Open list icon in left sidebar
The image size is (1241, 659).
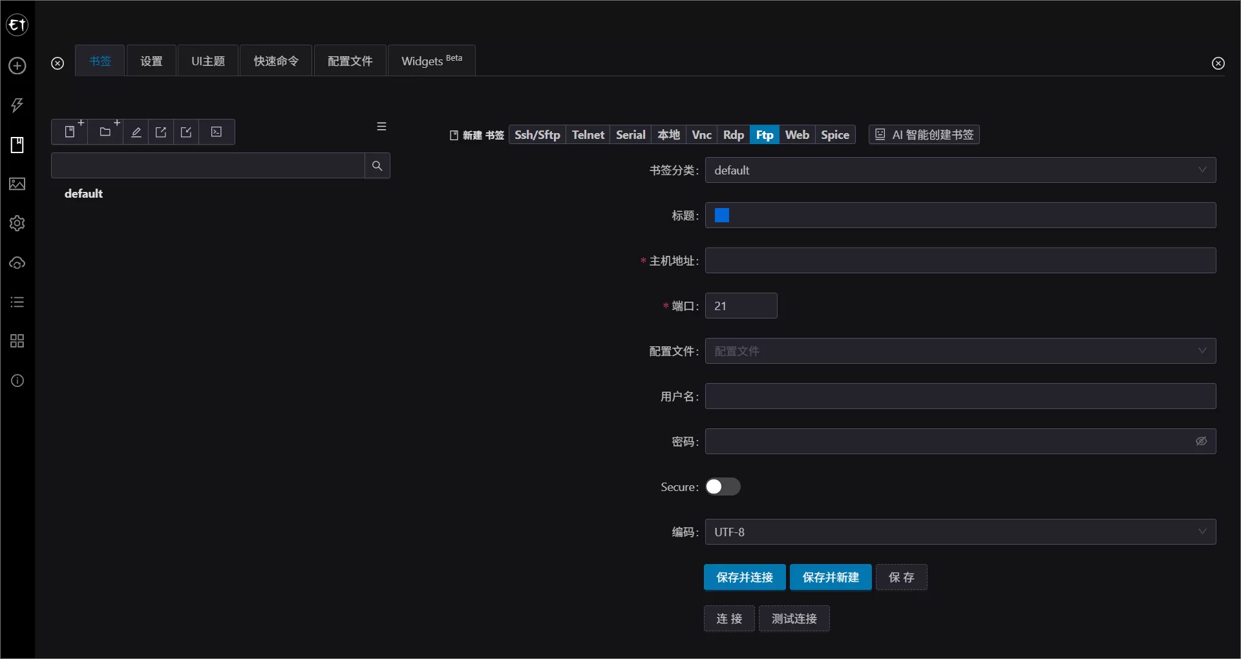(17, 302)
